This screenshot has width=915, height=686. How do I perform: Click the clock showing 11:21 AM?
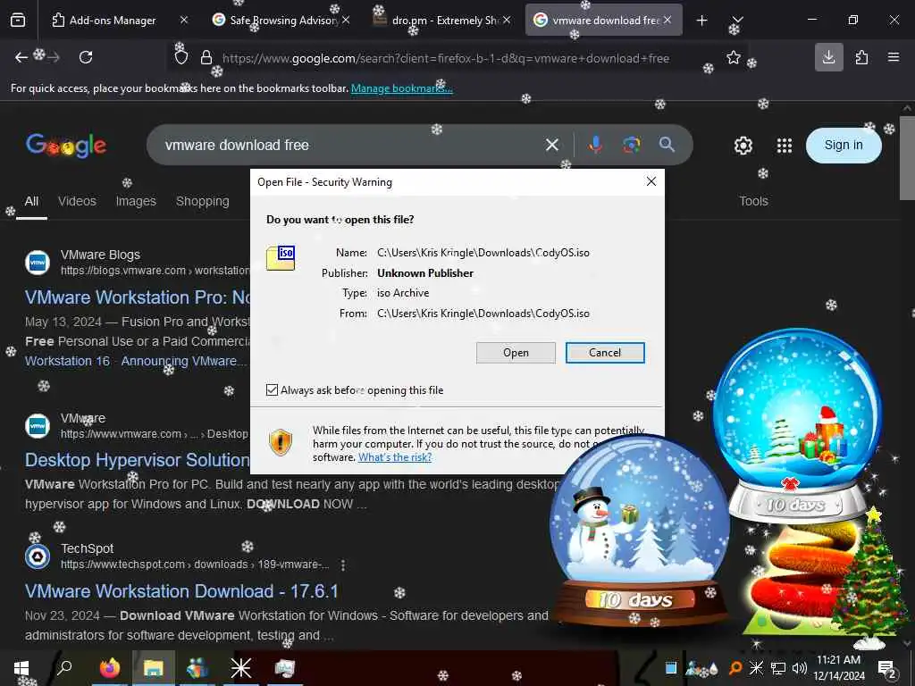point(838,668)
